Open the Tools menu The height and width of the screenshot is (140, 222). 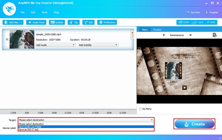[x=44, y=12]
